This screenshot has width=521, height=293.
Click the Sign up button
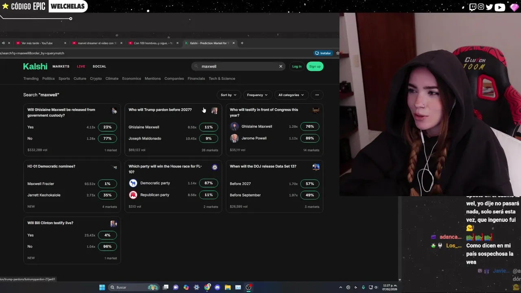click(x=315, y=66)
